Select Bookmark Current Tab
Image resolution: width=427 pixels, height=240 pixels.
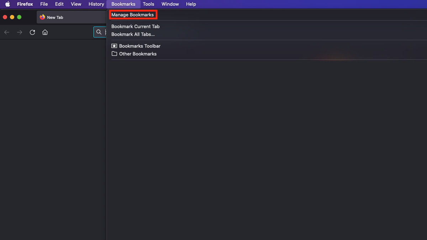point(135,26)
